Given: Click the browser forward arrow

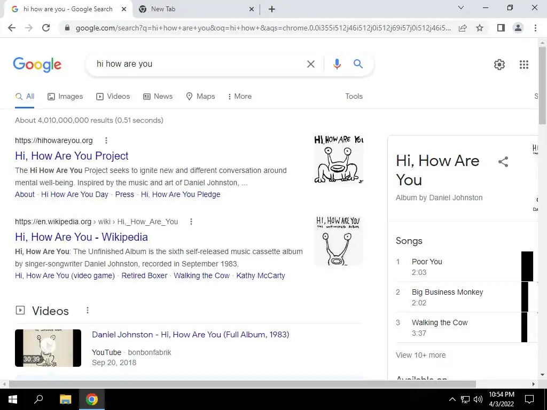Looking at the screenshot, I should click(29, 28).
